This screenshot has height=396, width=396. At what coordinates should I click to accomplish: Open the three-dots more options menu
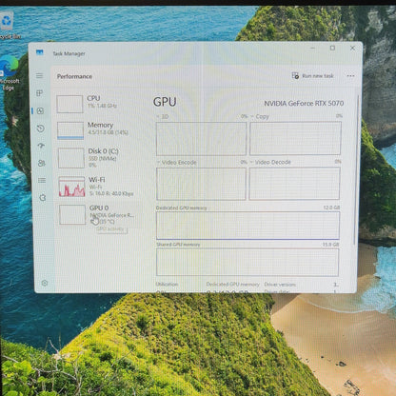coord(350,76)
